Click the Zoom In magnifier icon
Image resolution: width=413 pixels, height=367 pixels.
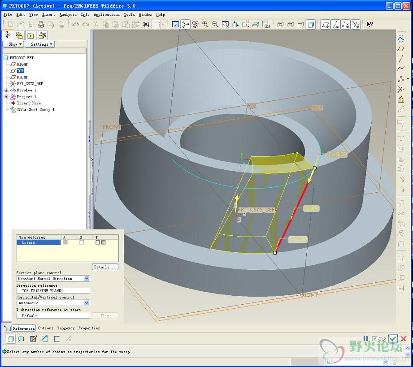click(x=205, y=25)
